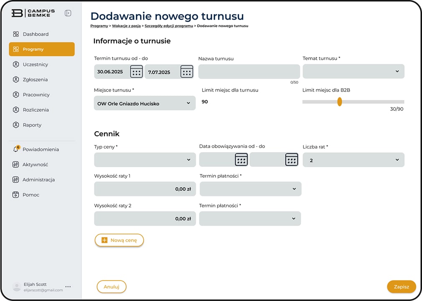The image size is (422, 301).
Task: Go to Uczestnicy in the sidebar
Action: [x=35, y=64]
